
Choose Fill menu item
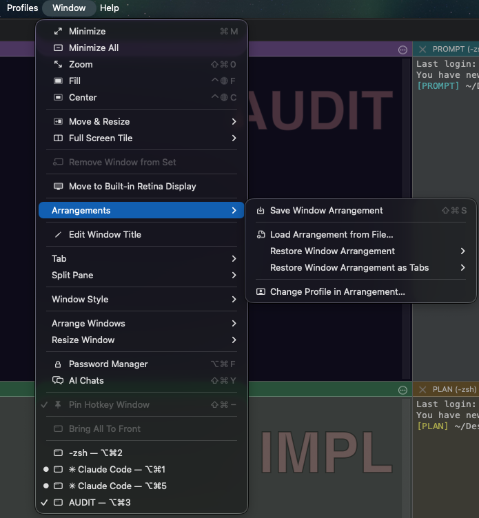pos(141,81)
